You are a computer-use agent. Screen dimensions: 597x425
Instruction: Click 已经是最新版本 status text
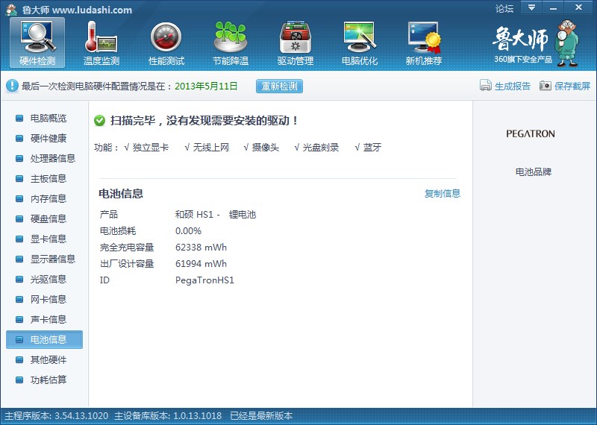click(261, 415)
